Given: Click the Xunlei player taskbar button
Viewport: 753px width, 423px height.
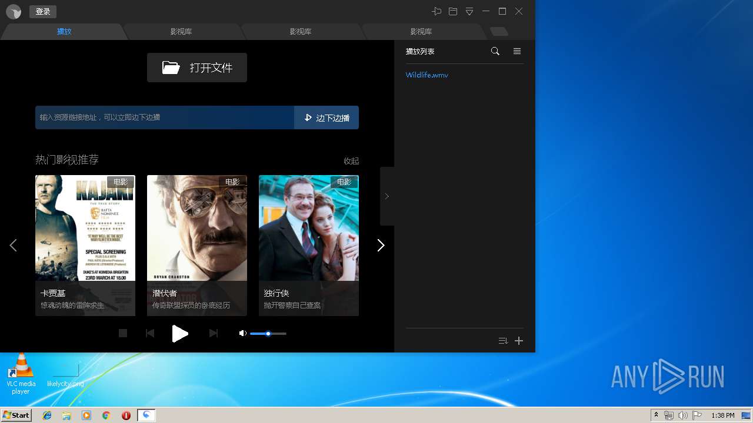Looking at the screenshot, I should pos(146,415).
